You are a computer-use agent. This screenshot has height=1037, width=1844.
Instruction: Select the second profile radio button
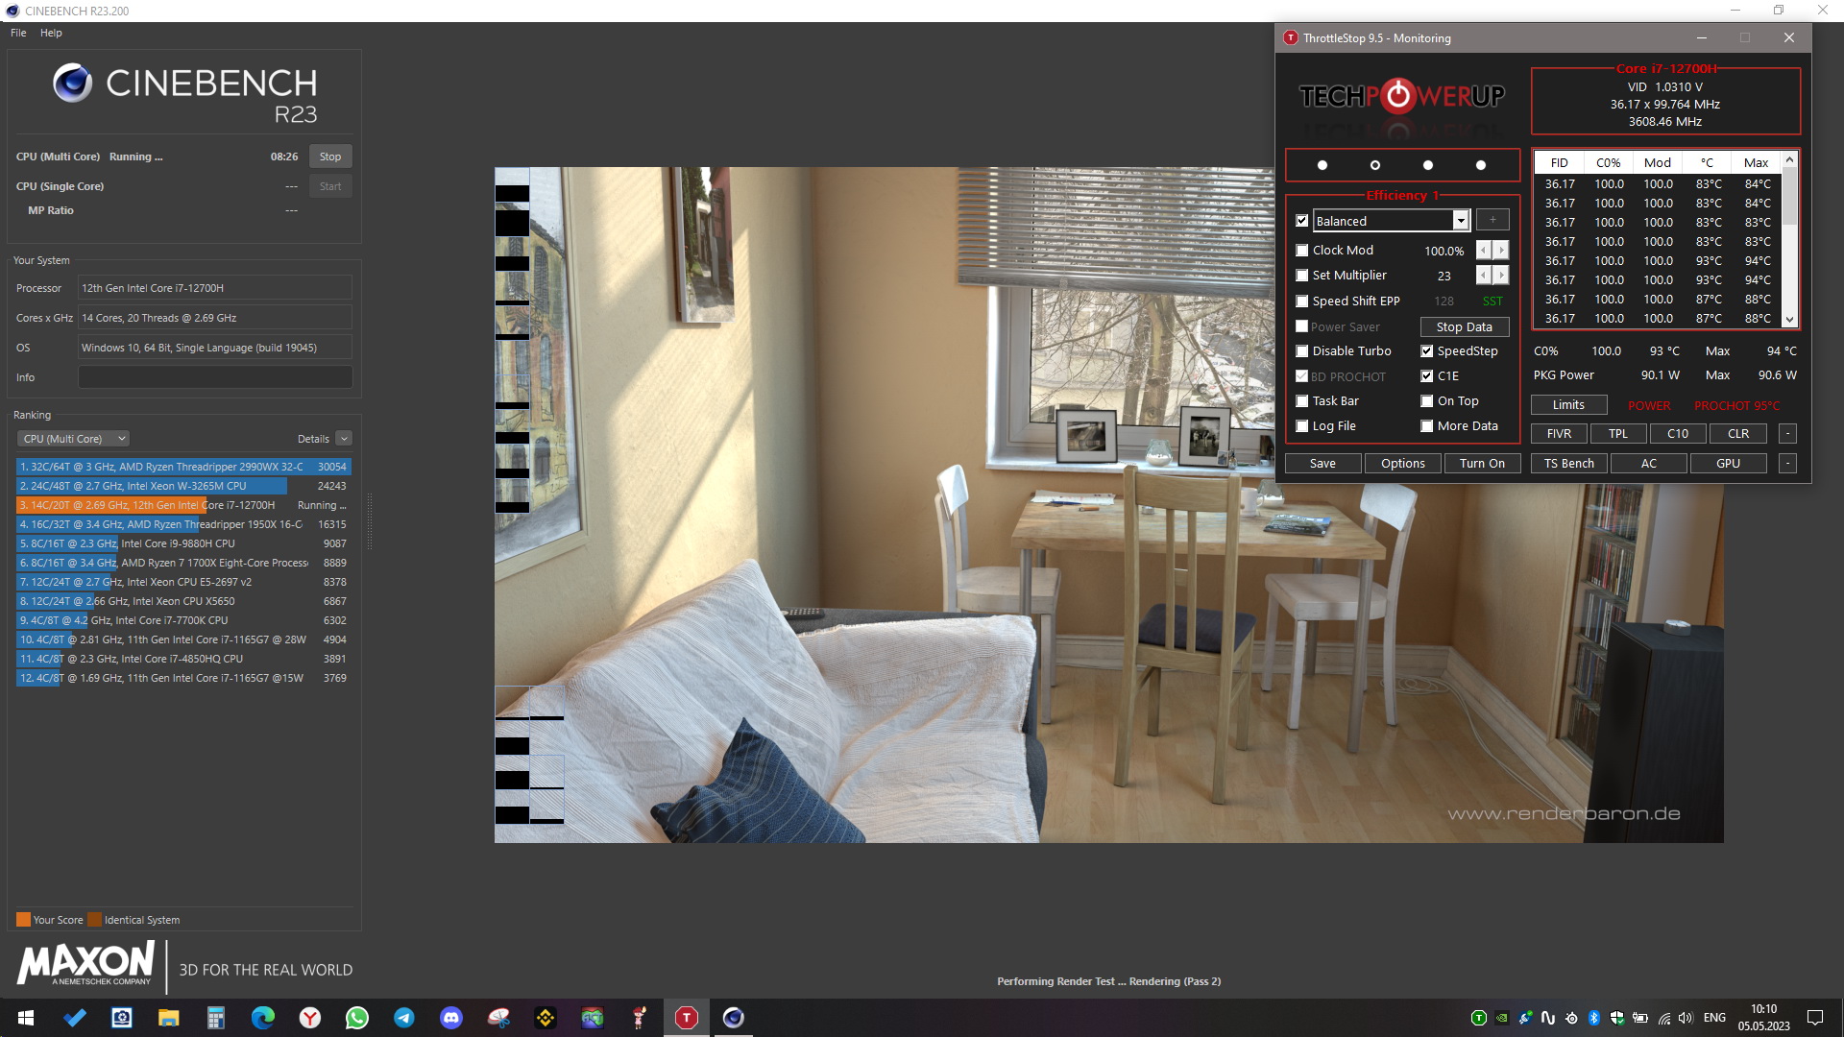[1375, 165]
